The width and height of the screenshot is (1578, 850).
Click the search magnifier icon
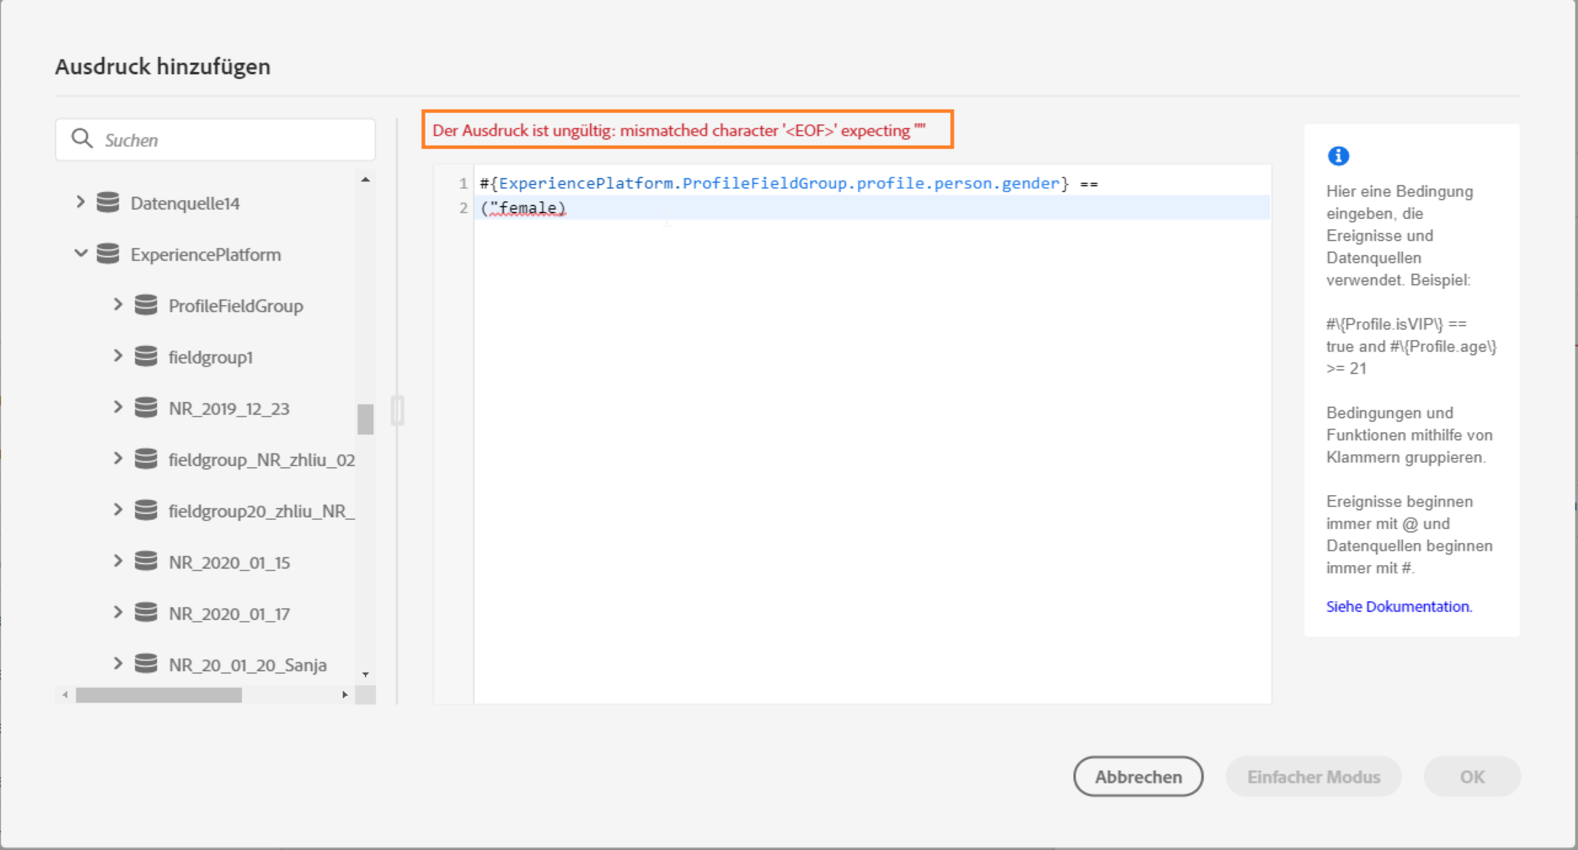[82, 139]
